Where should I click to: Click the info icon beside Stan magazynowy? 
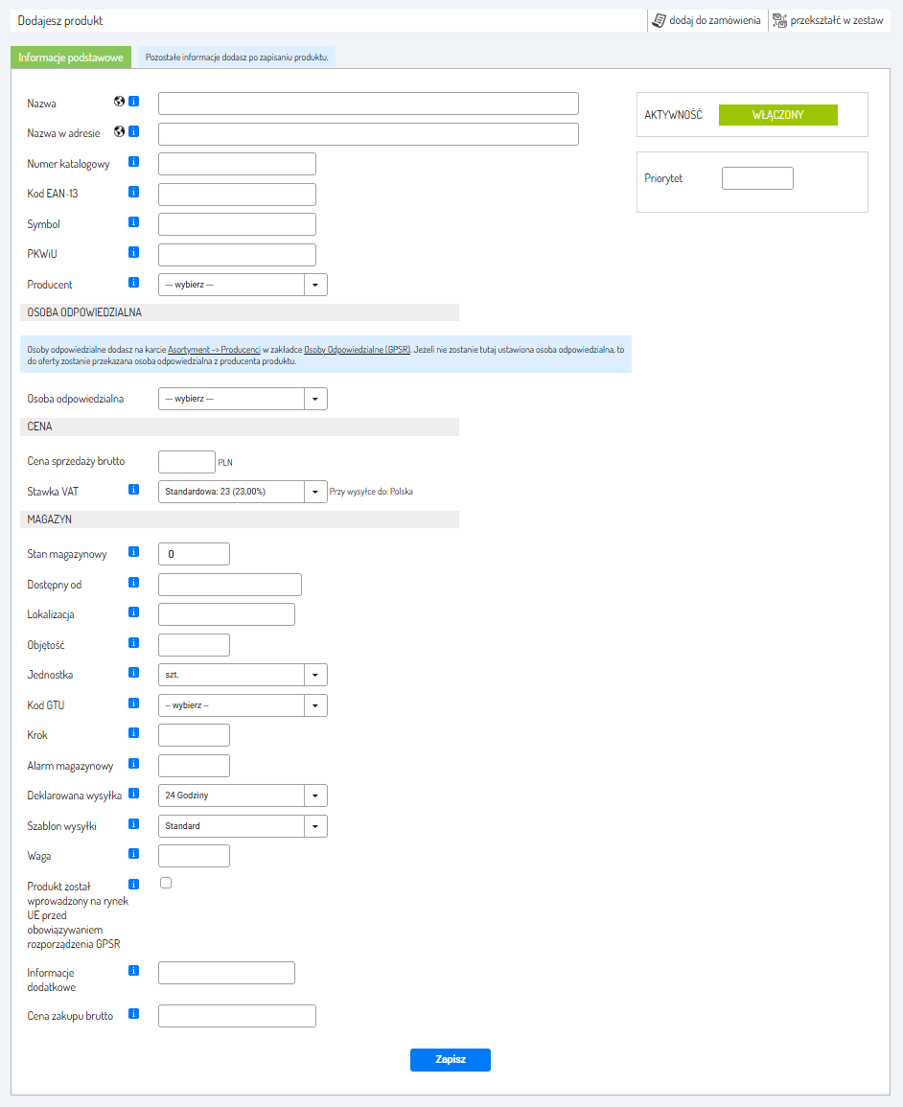pos(134,552)
